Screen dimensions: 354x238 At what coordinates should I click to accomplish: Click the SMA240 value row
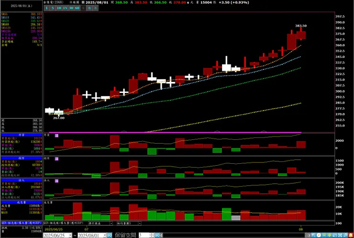(x=22, y=31)
